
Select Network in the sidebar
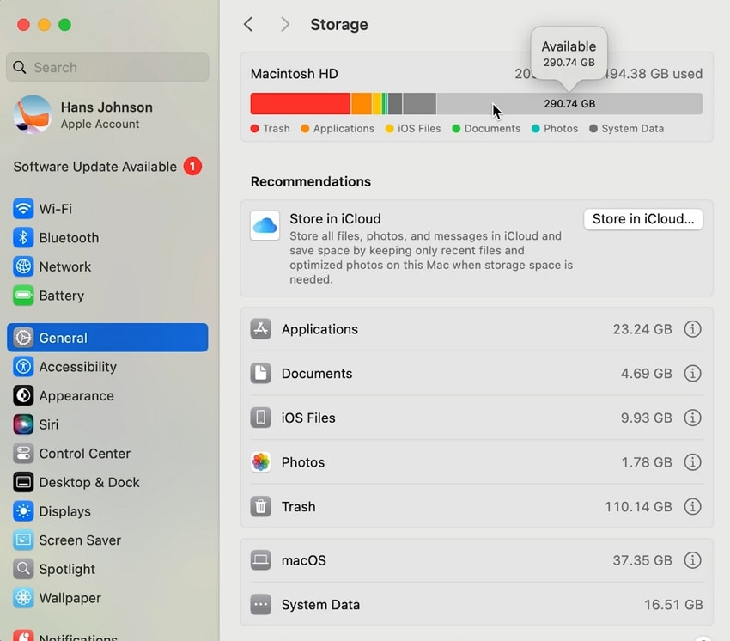pos(107,266)
